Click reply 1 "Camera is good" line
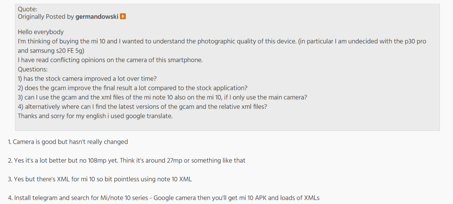Viewport: 453px width, 204px height. [68, 142]
